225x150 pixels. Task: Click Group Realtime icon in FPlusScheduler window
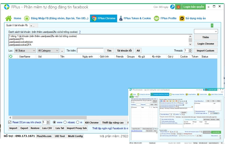coord(186,94)
